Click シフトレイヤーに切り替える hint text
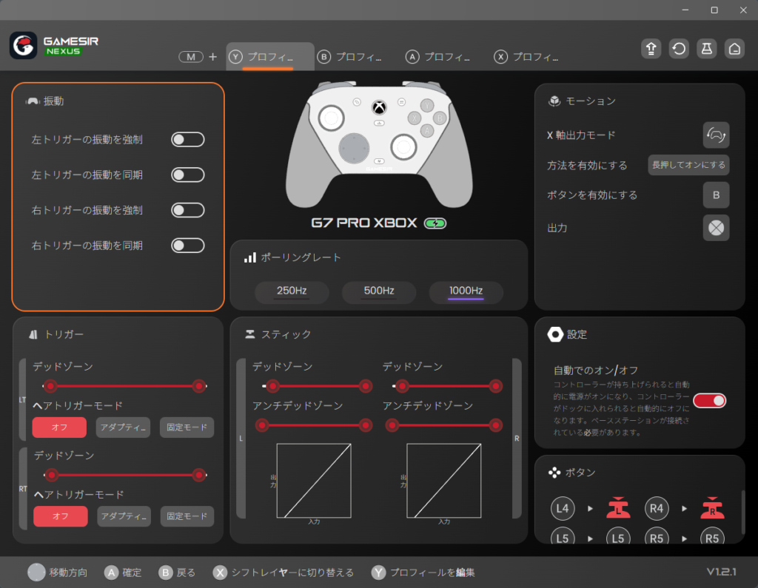This screenshot has height=588, width=758. [x=292, y=572]
